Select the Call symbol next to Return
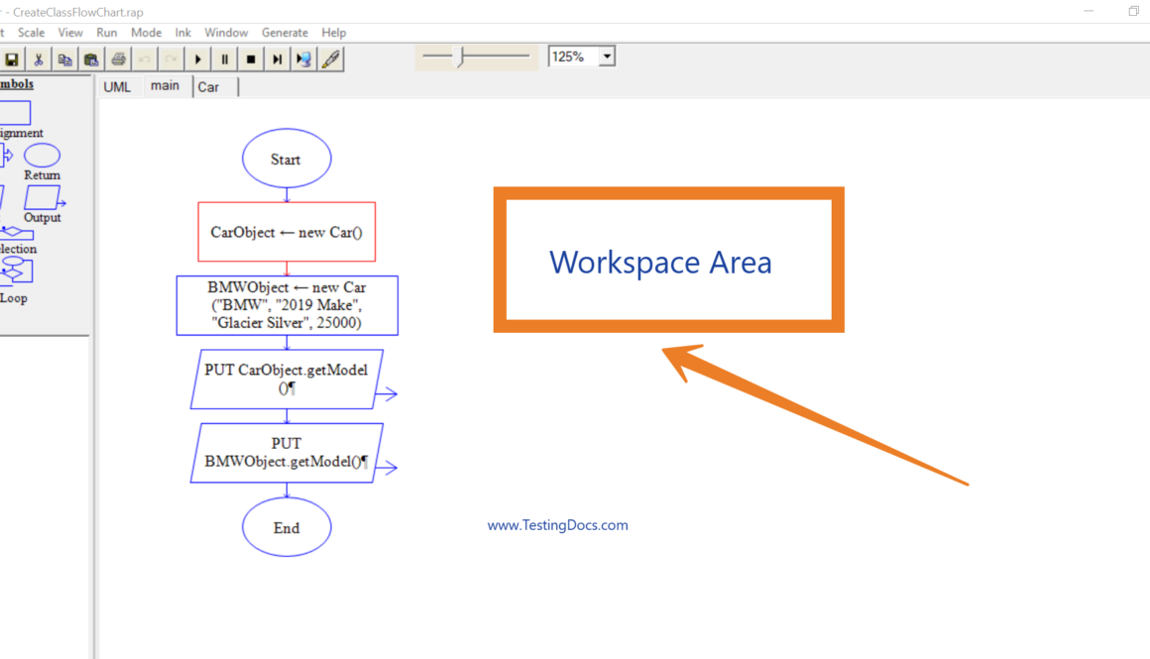The height and width of the screenshot is (659, 1150). point(7,156)
